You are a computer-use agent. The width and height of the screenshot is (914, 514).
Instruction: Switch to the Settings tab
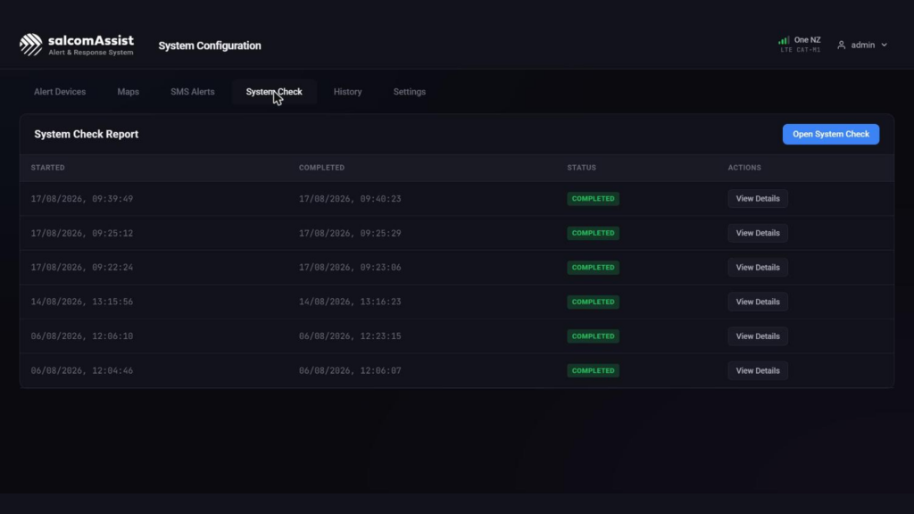[409, 92]
